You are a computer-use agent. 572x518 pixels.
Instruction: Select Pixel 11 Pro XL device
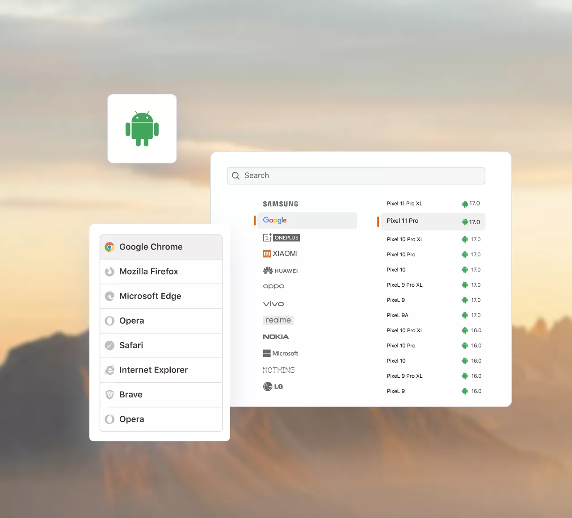click(404, 204)
